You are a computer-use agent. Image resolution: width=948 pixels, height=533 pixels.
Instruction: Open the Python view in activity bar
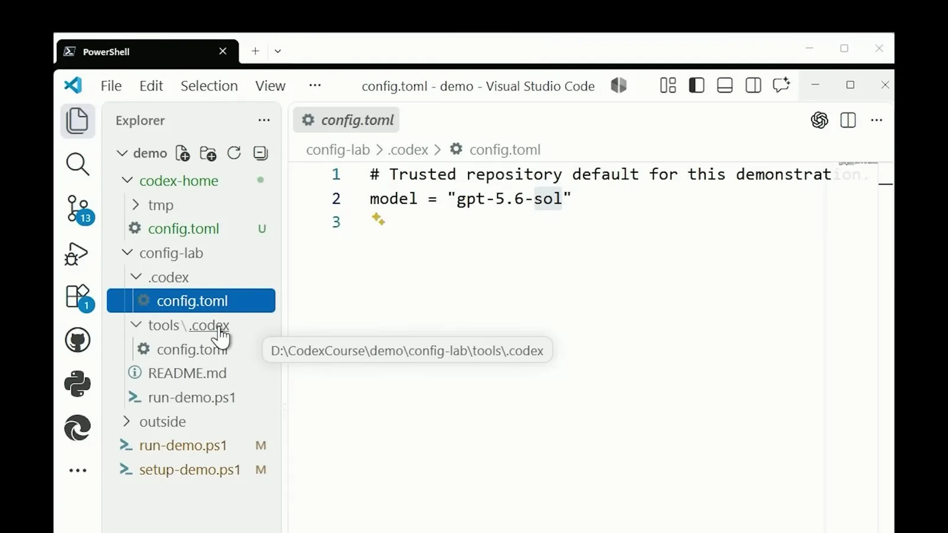78,384
